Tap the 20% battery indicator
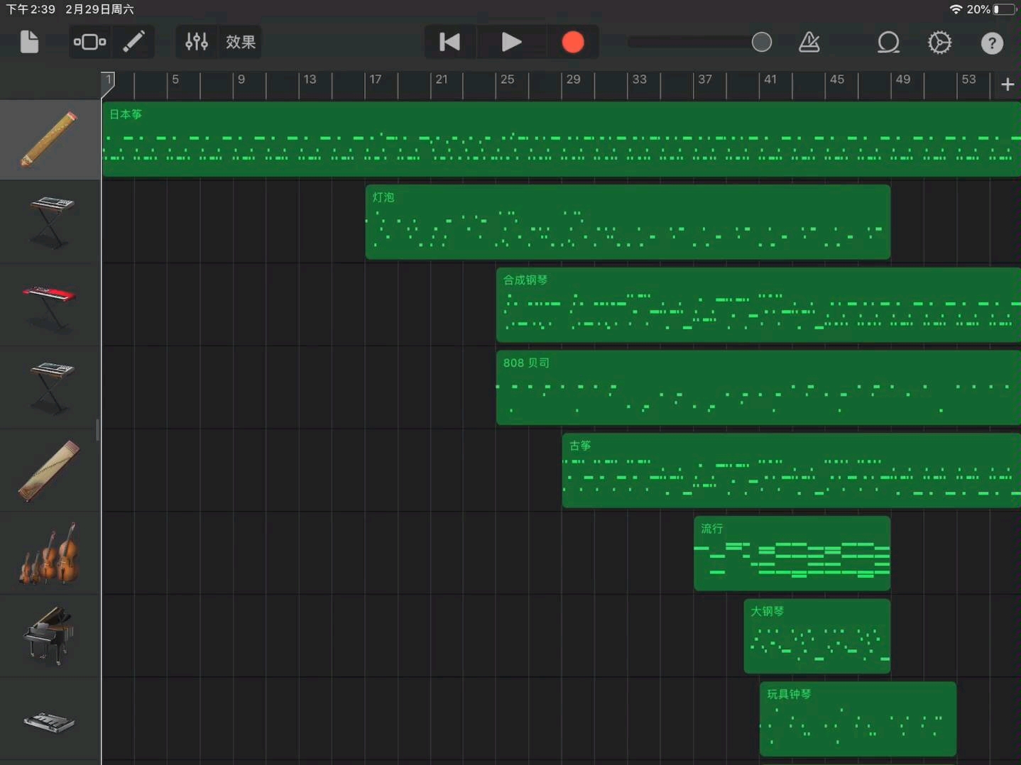Viewport: 1021px width, 765px height. (991, 9)
